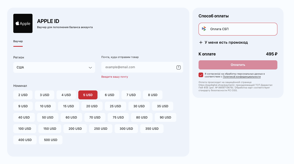Screen dimensions: 294x164
Task: Pick the 10 USD denomination
Action: pyautogui.click(x=45, y=106)
